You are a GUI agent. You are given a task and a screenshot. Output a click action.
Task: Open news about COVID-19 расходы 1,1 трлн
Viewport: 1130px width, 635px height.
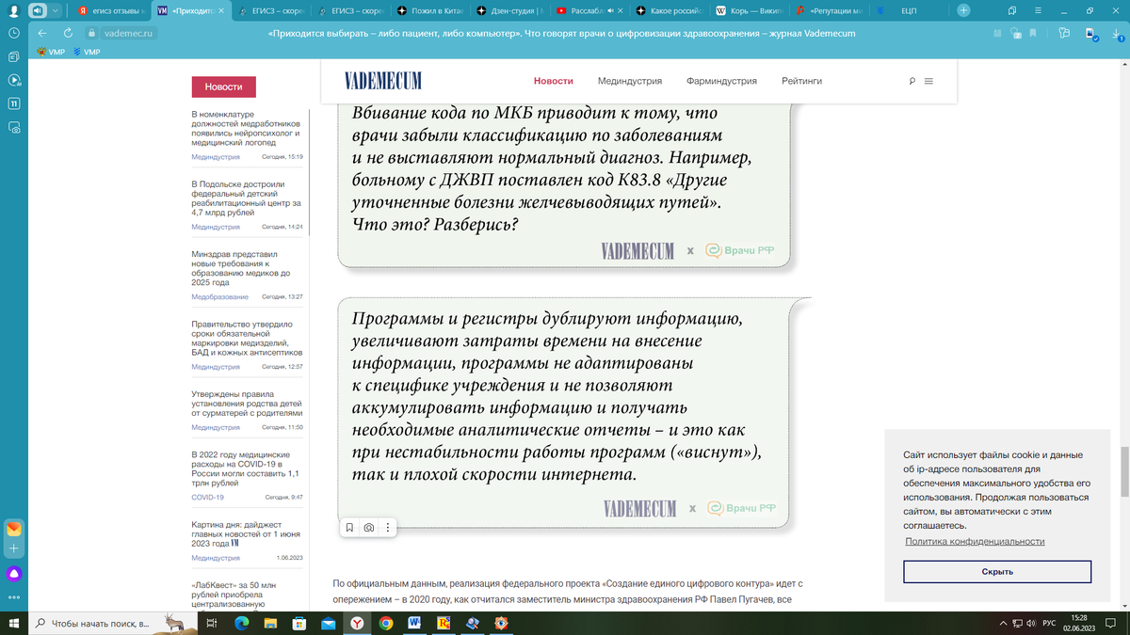[x=246, y=468]
